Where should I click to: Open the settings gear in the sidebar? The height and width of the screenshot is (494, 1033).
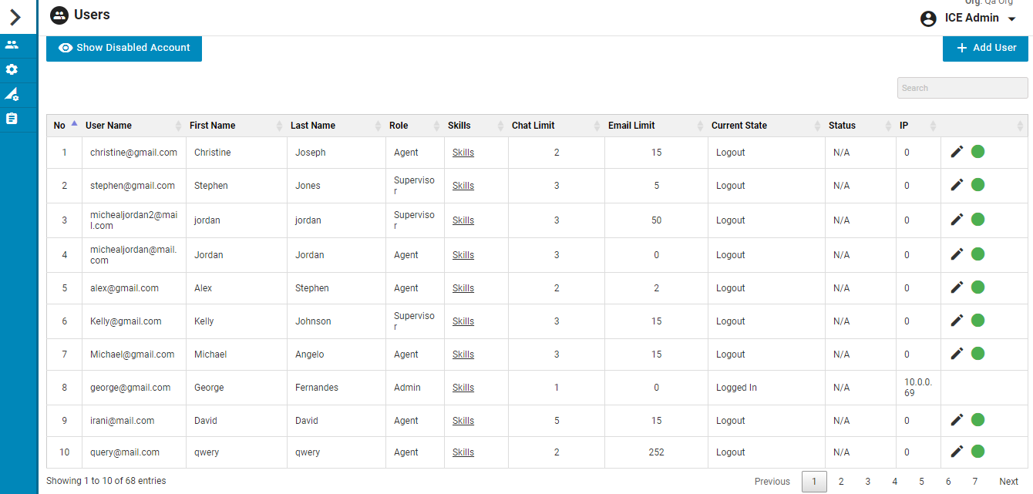(12, 69)
